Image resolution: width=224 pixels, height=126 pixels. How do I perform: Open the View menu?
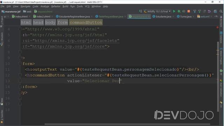pos(16,6)
